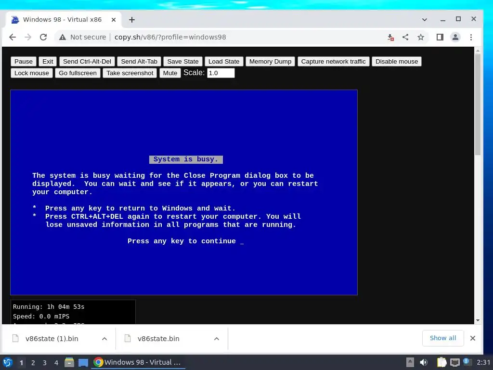Click the removable media tray icon
This screenshot has width=493, height=370.
click(410, 362)
